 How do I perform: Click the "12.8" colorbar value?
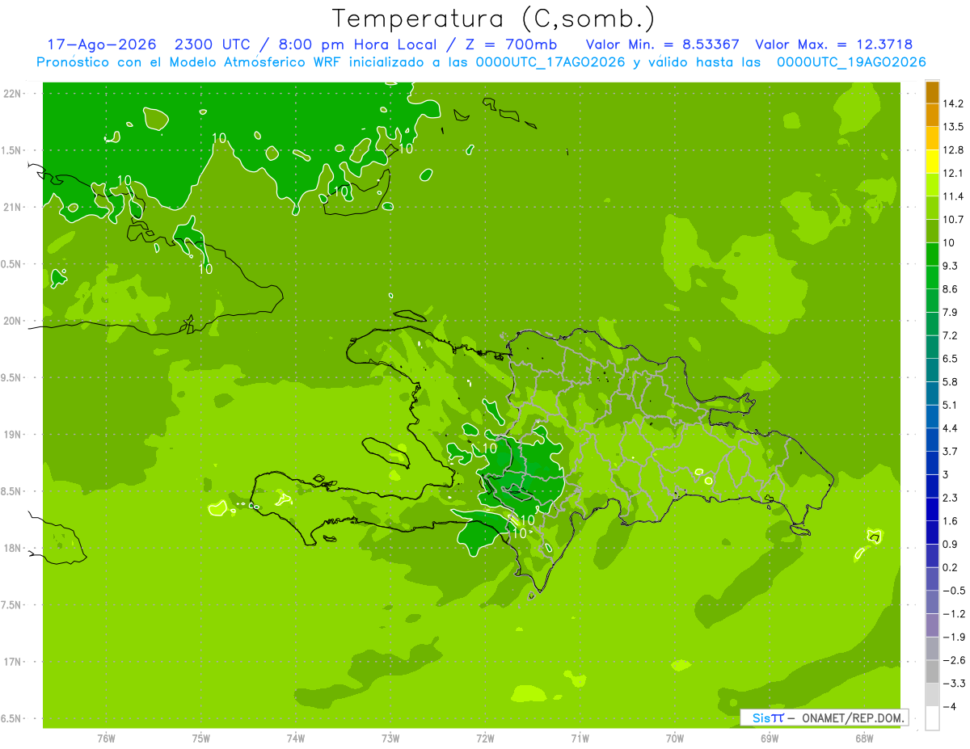pos(954,150)
